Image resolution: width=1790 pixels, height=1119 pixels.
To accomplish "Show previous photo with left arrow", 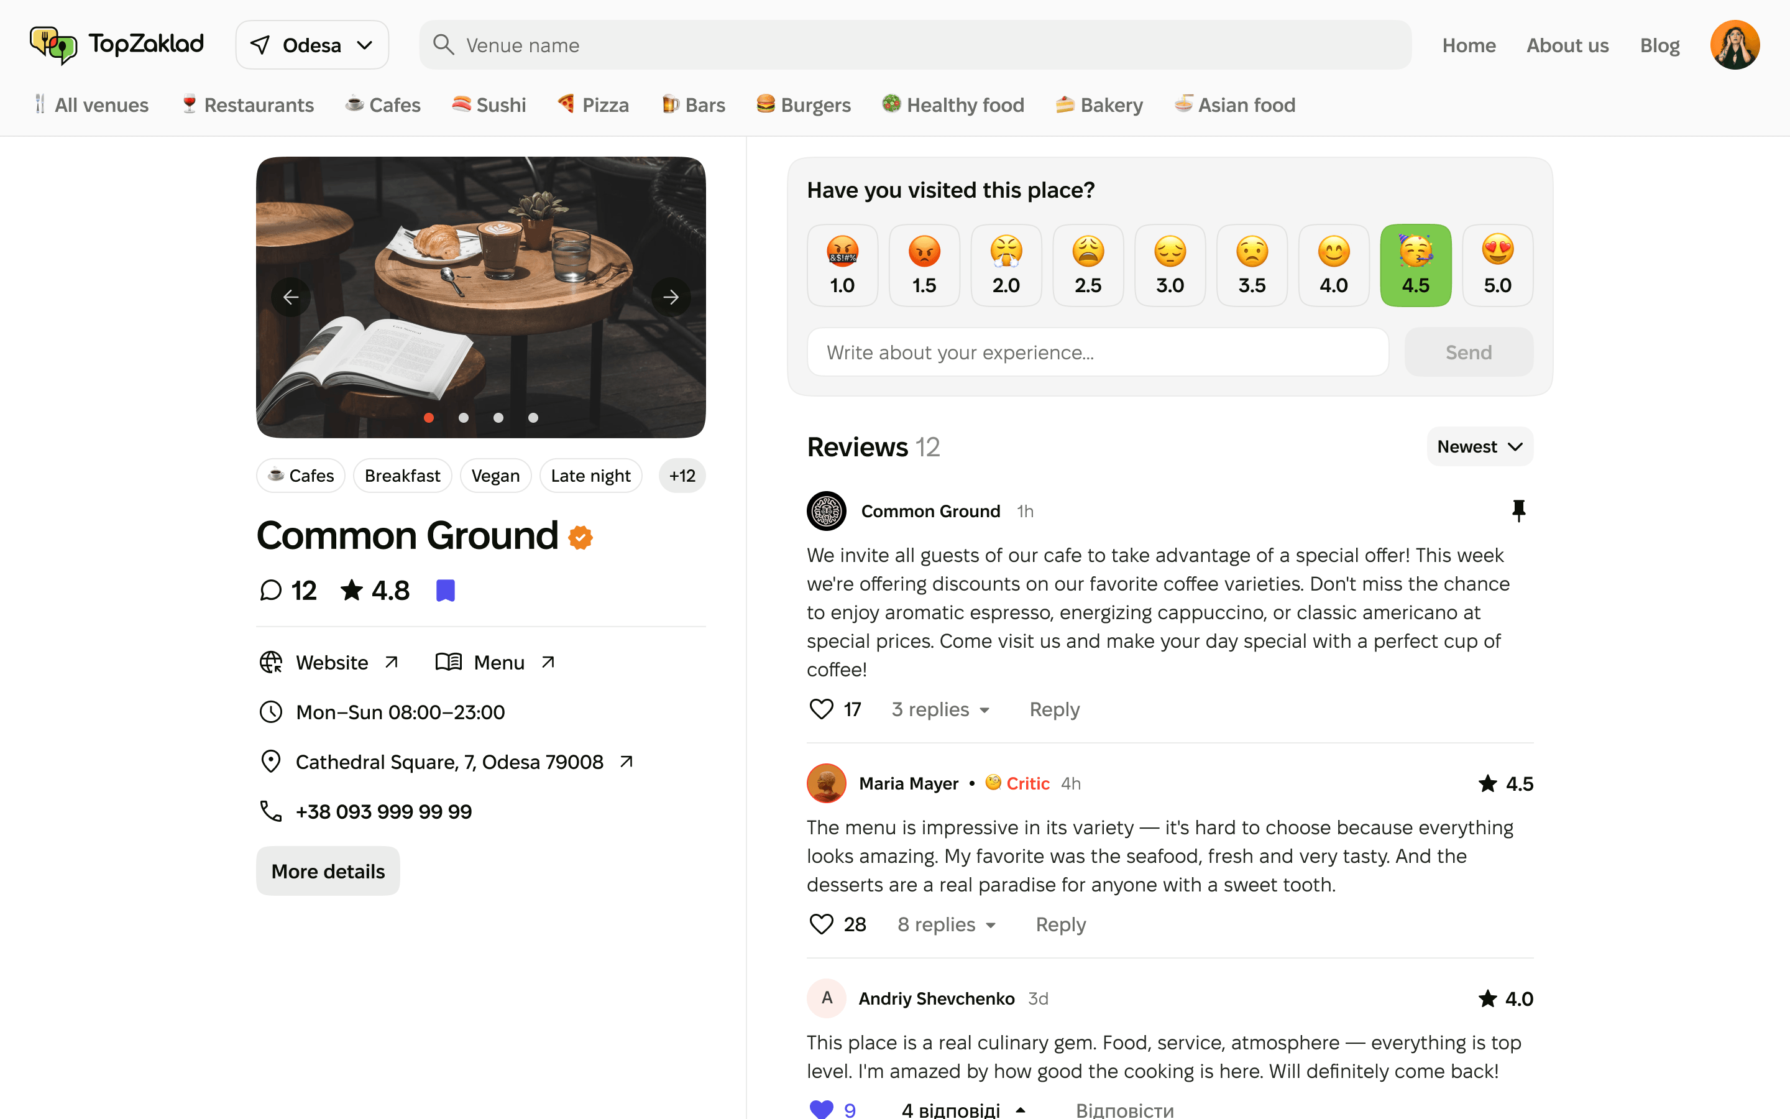I will 291,297.
